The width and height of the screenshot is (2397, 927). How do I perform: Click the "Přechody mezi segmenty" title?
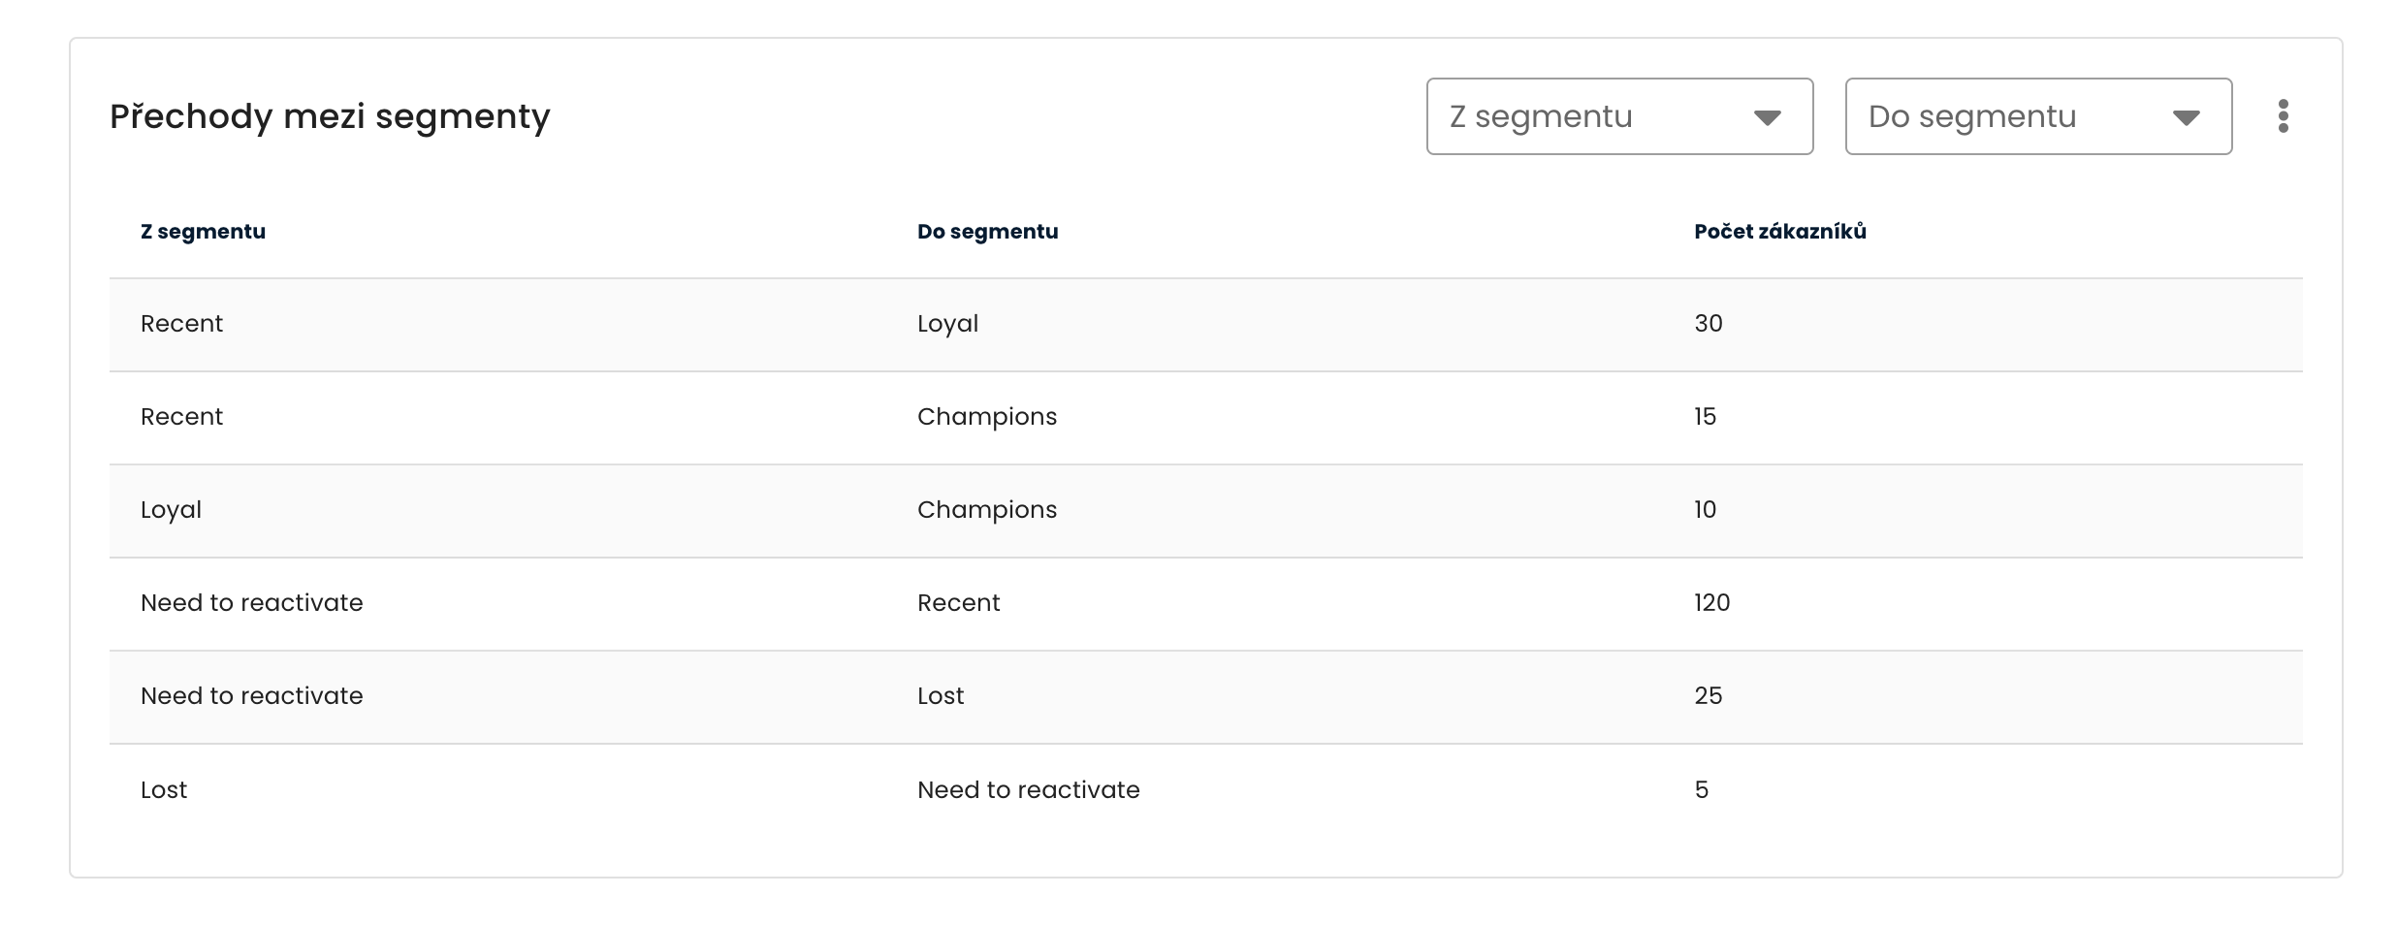pyautogui.click(x=330, y=116)
